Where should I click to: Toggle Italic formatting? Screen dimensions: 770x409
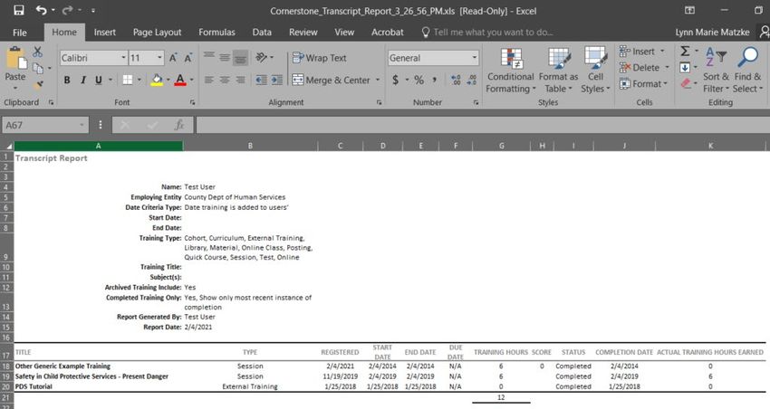pyautogui.click(x=83, y=80)
